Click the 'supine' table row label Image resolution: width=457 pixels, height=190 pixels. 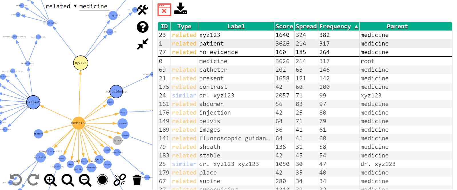coord(210,181)
